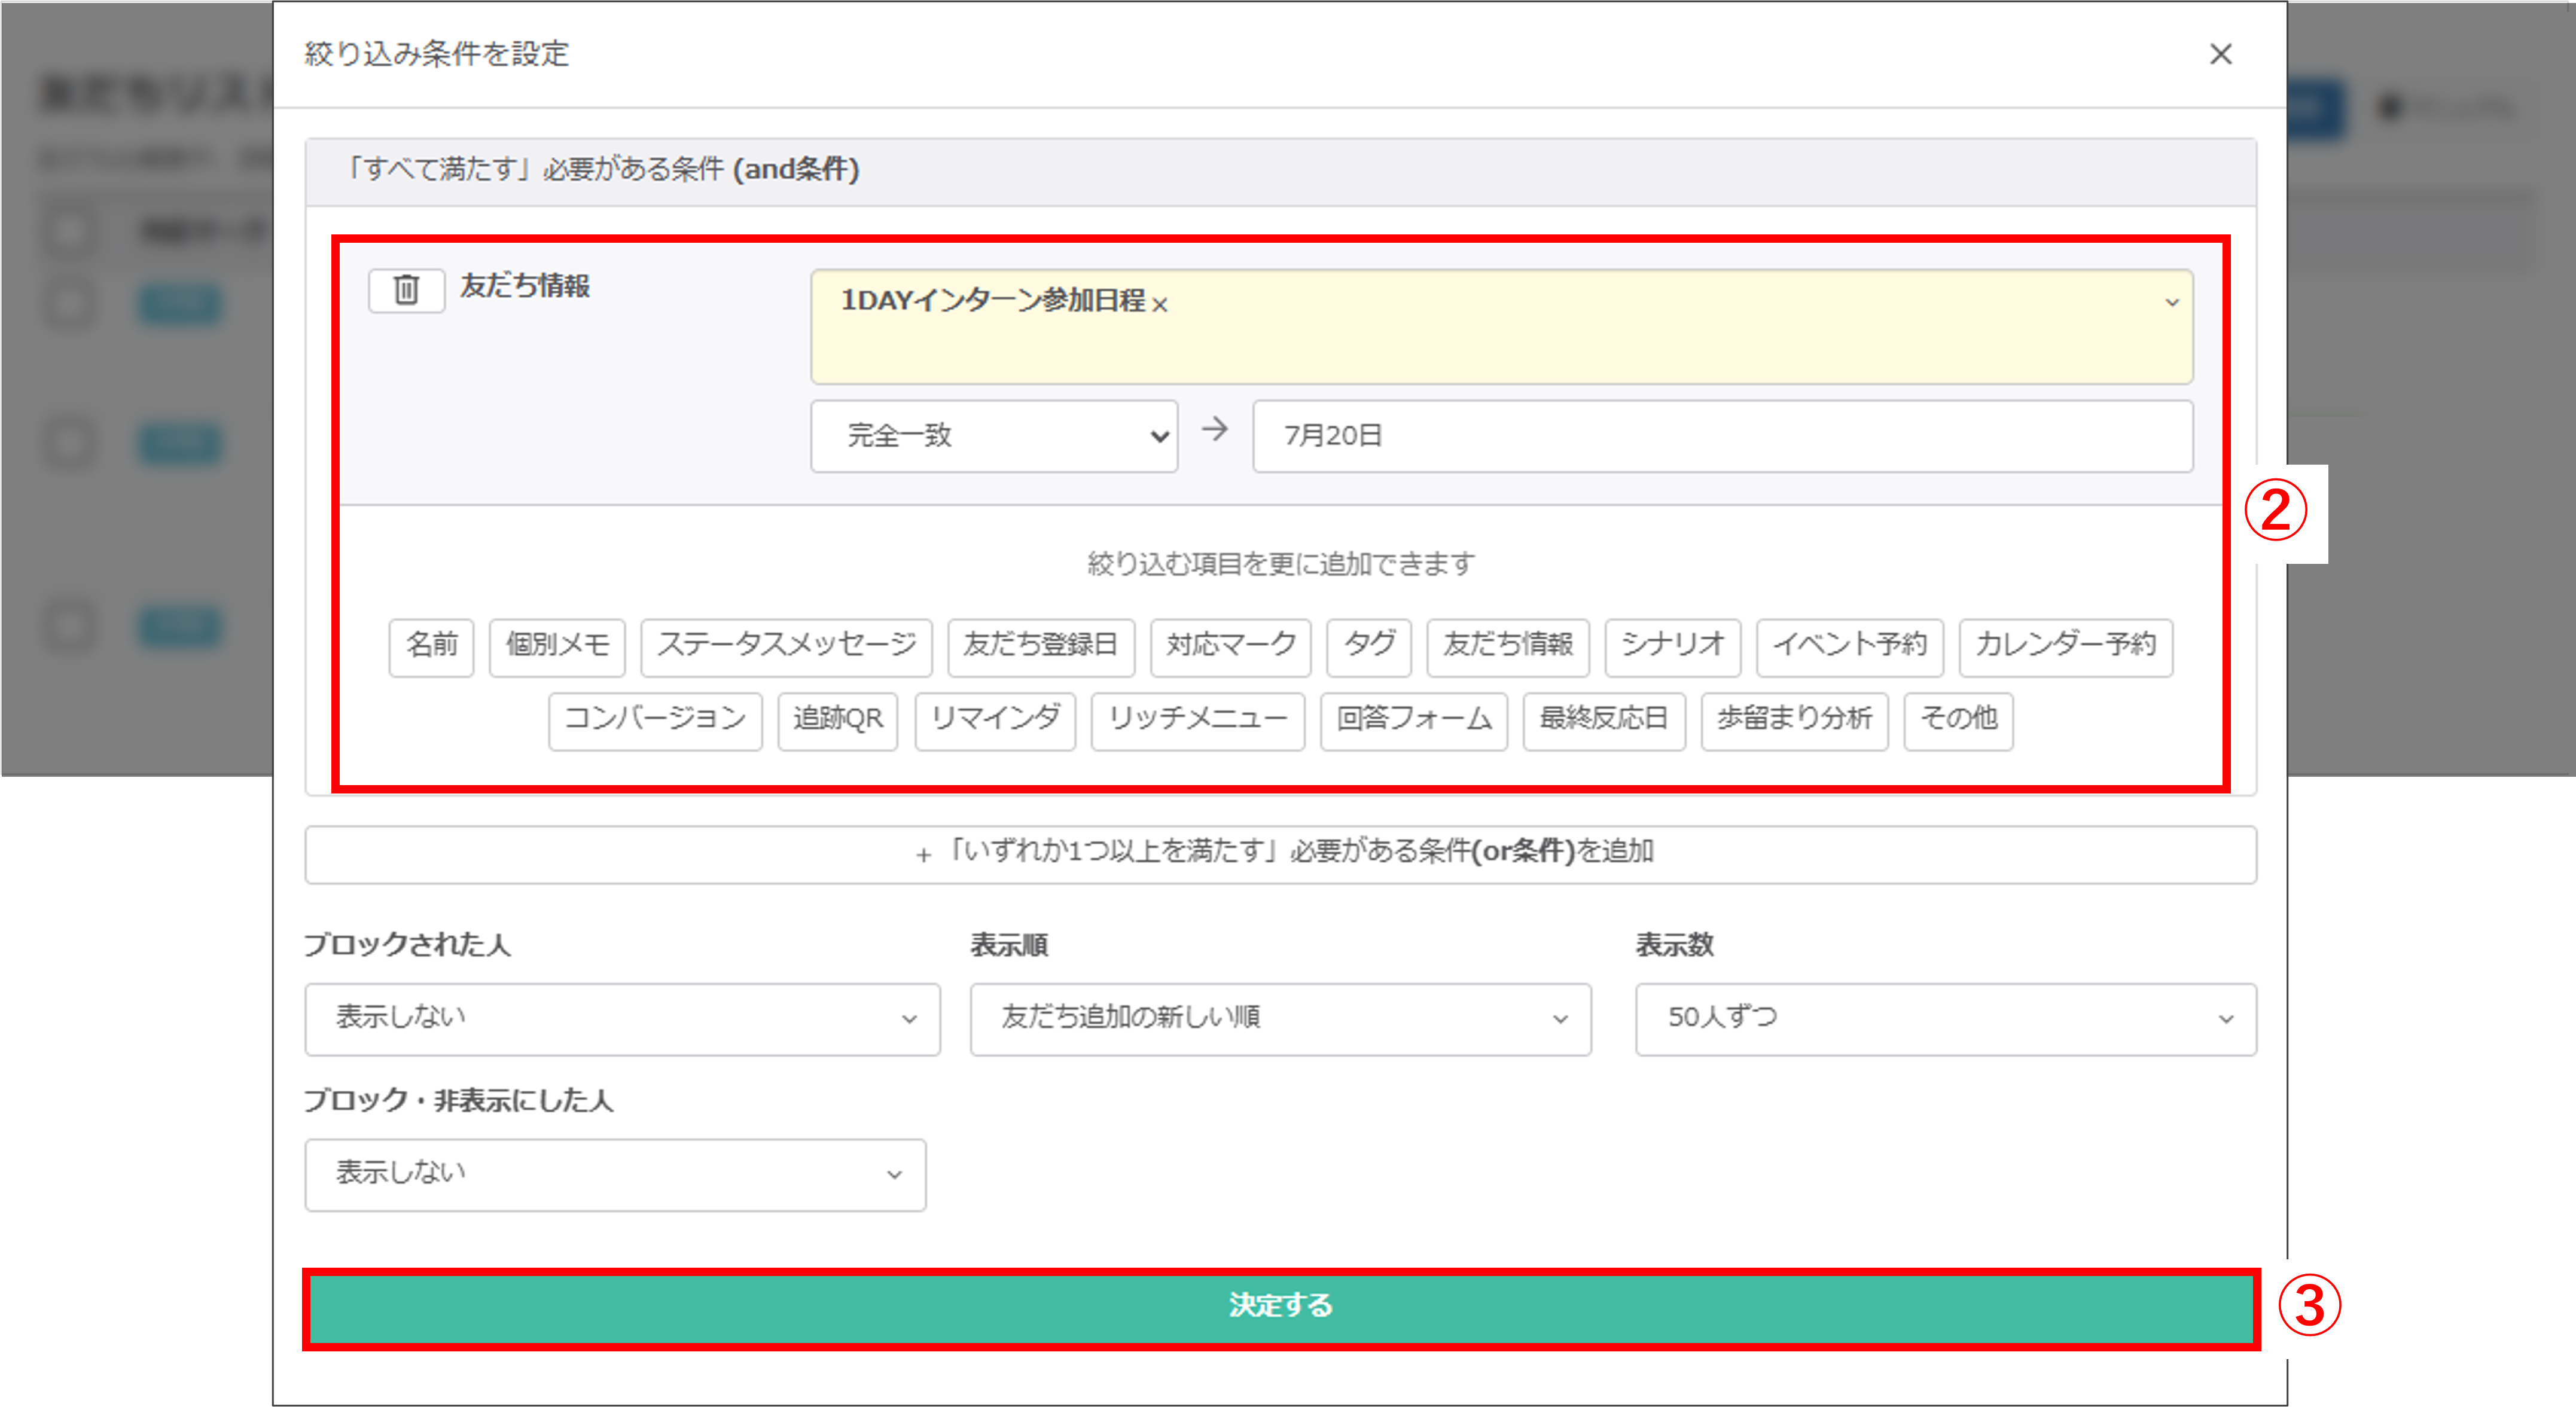Add the シナリオ filter condition

1672,646
